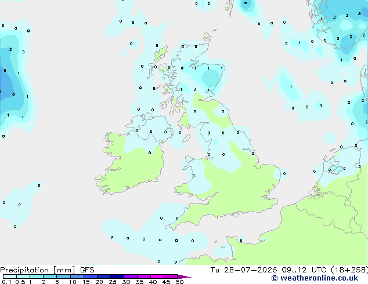
Task: Select the 1–2 mm legend swatch
Action: pyautogui.click(x=37, y=276)
